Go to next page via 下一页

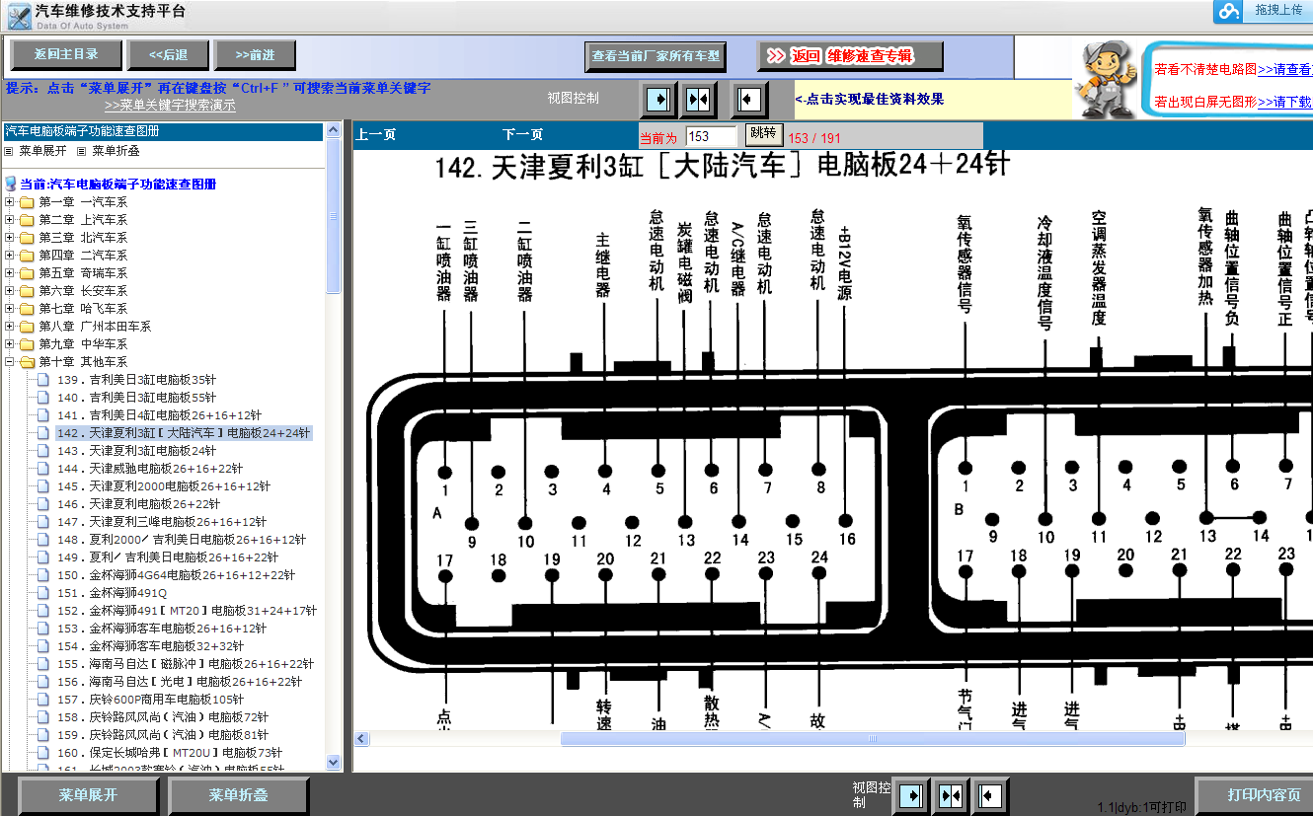[522, 135]
